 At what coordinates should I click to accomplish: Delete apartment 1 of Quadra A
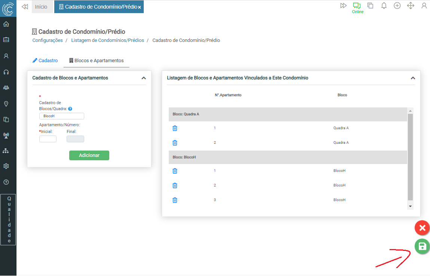tap(175, 128)
